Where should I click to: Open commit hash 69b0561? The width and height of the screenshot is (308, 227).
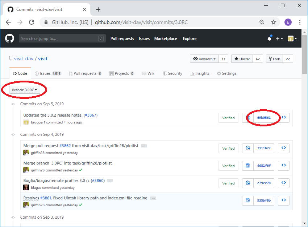(x=264, y=118)
